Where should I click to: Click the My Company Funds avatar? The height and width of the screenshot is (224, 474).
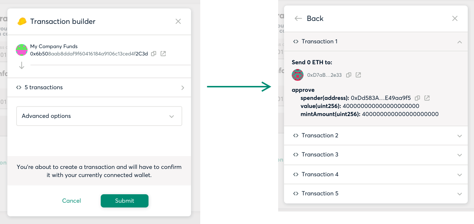(x=22, y=50)
